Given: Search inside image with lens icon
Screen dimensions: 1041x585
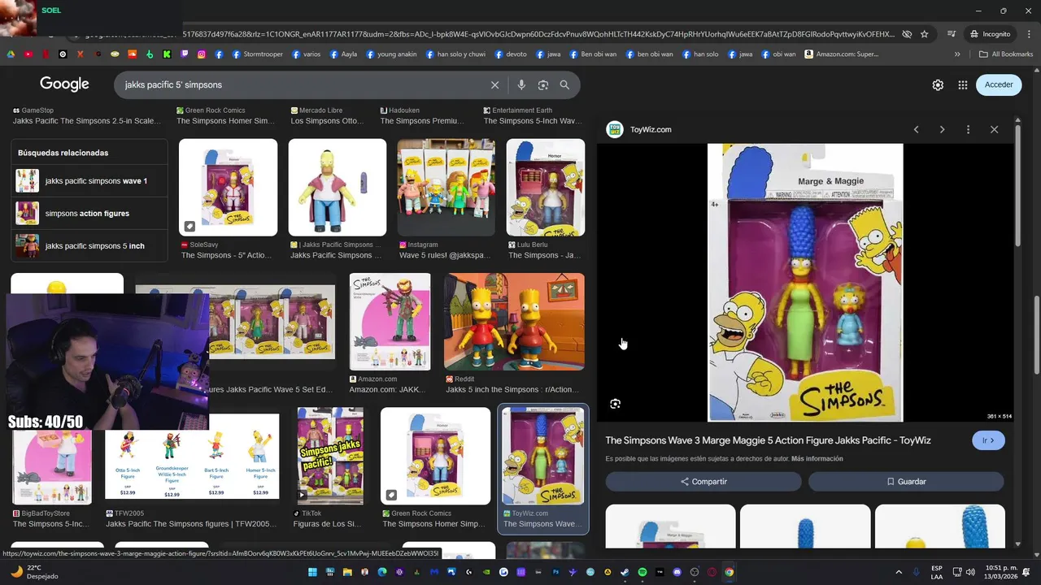Looking at the screenshot, I should coord(616,404).
